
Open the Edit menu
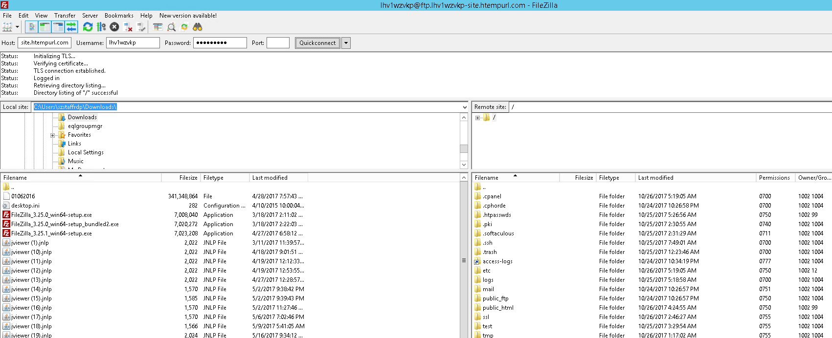pyautogui.click(x=23, y=16)
